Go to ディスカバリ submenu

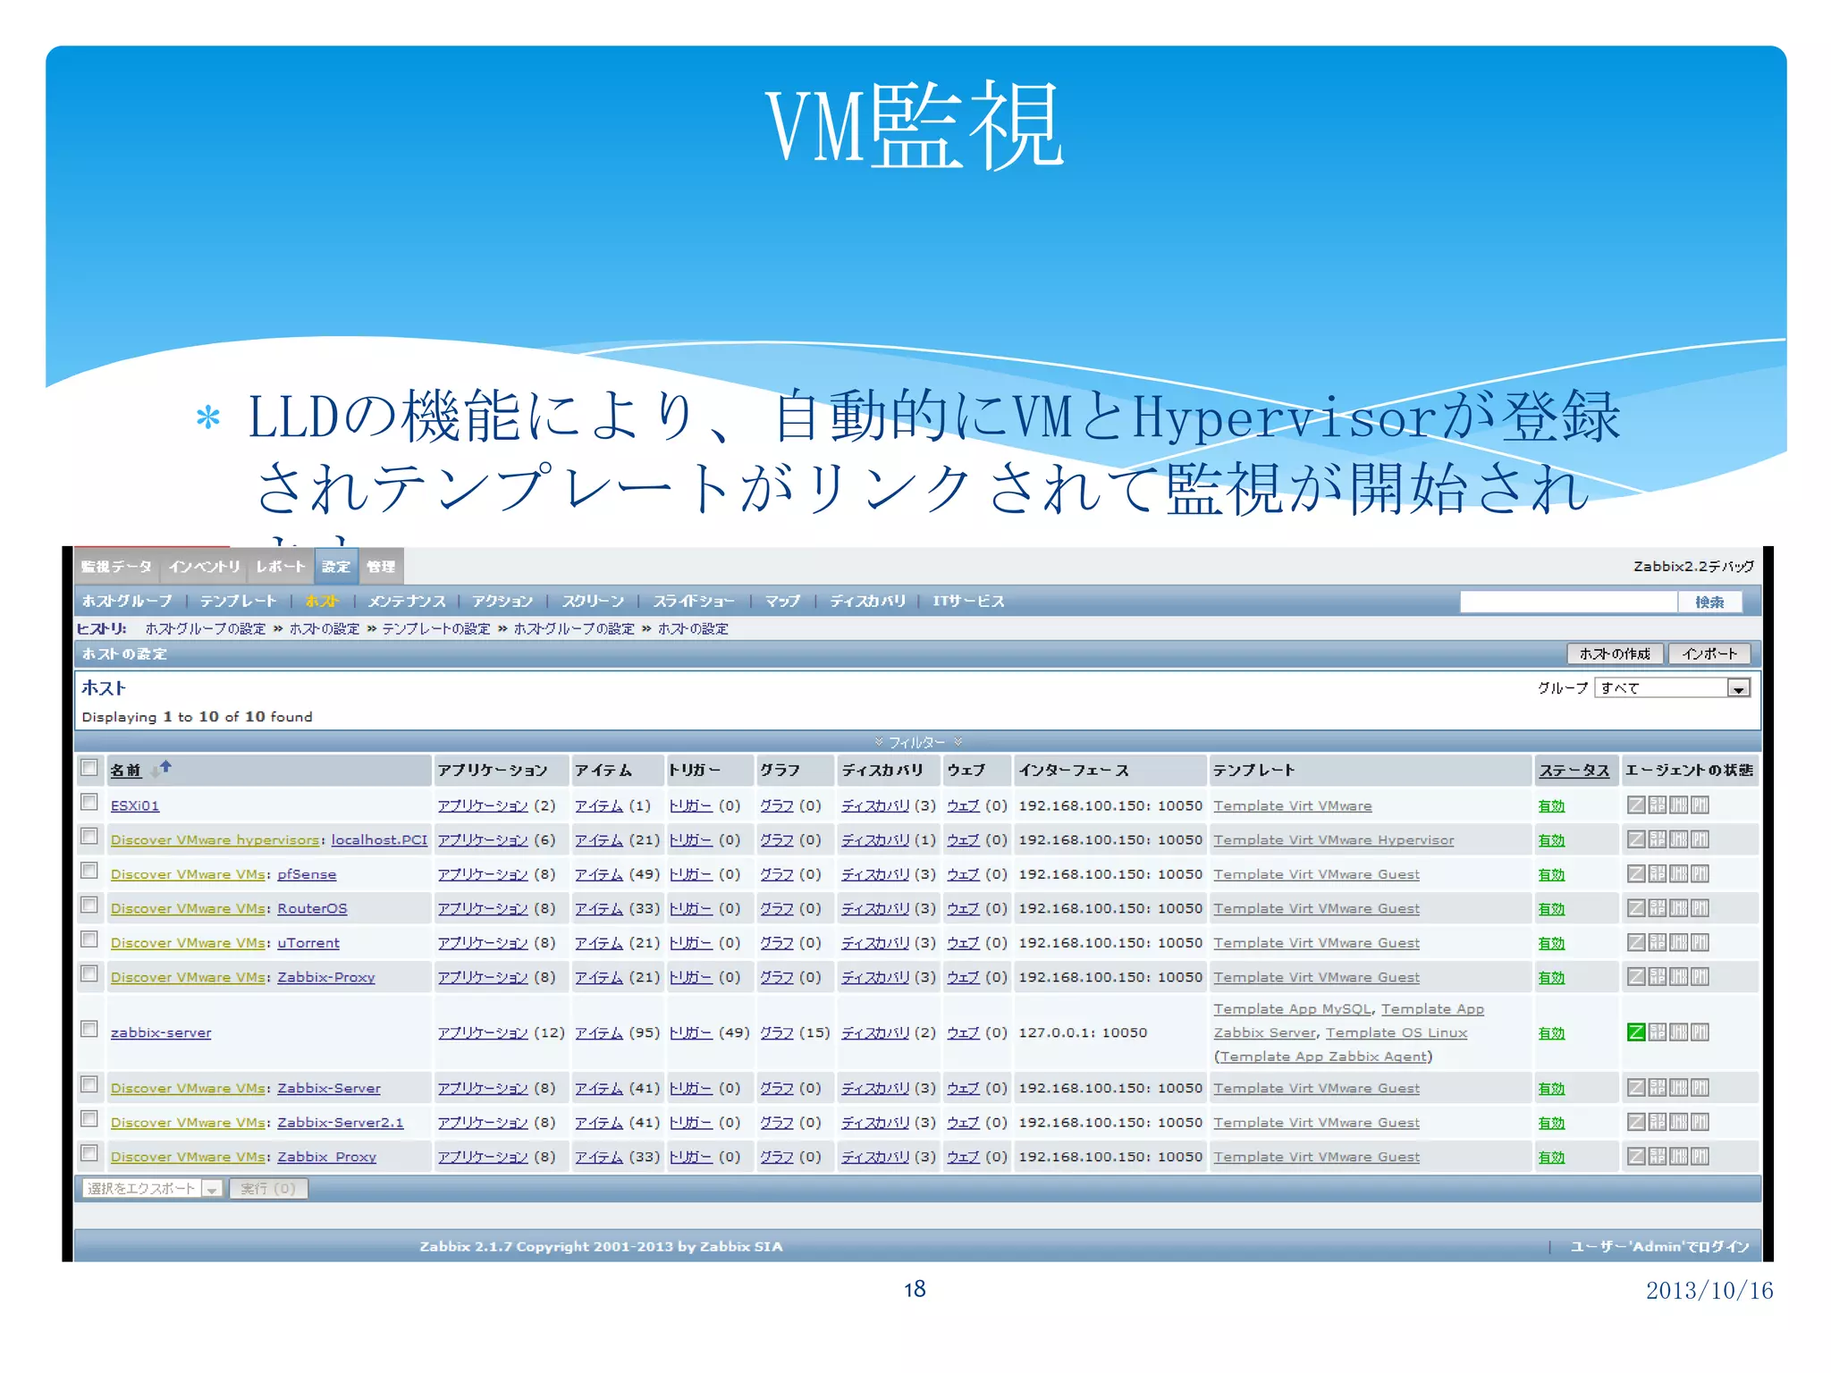pyautogui.click(x=867, y=602)
